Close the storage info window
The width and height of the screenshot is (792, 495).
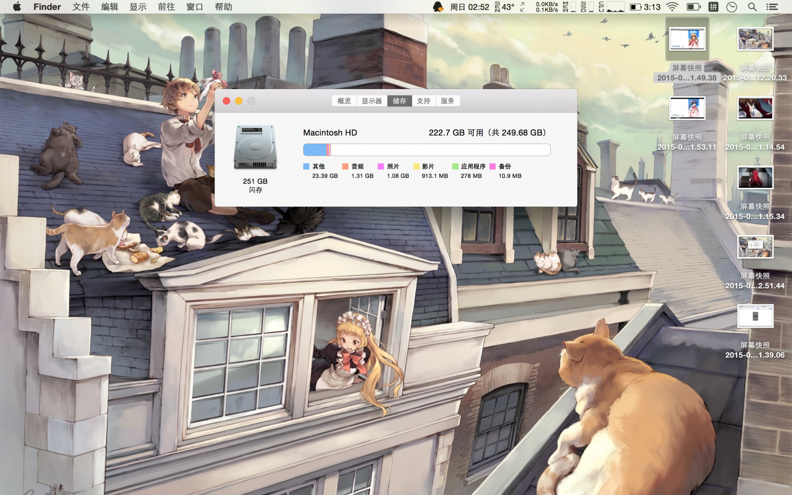coord(227,101)
